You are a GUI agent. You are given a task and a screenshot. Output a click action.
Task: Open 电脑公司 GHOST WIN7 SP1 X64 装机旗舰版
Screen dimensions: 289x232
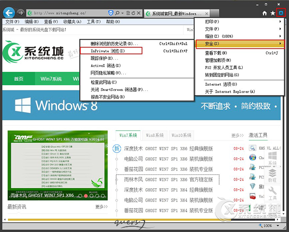169,200
